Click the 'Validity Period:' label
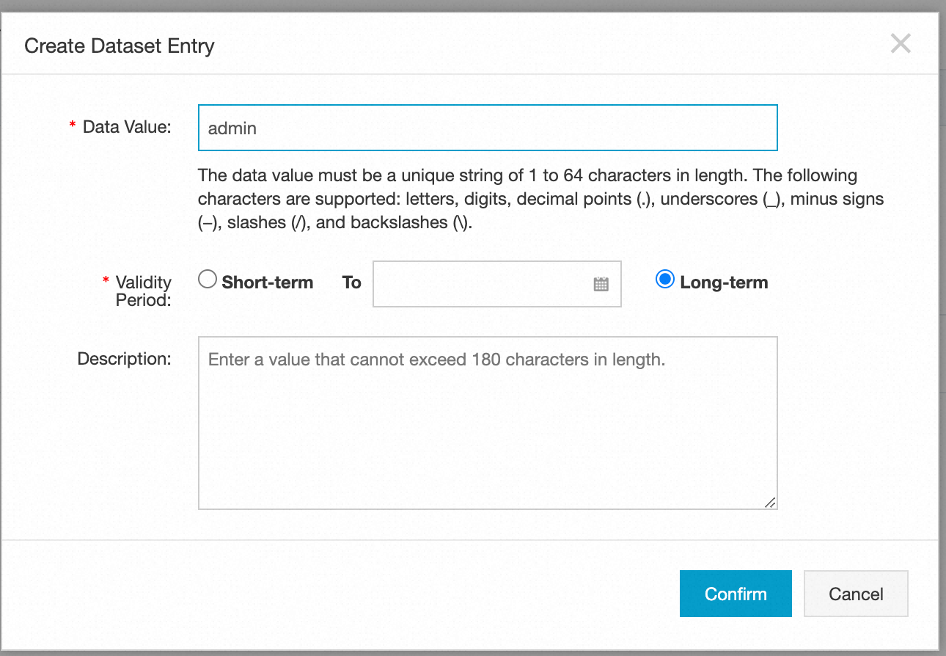Image resolution: width=946 pixels, height=656 pixels. [x=144, y=291]
